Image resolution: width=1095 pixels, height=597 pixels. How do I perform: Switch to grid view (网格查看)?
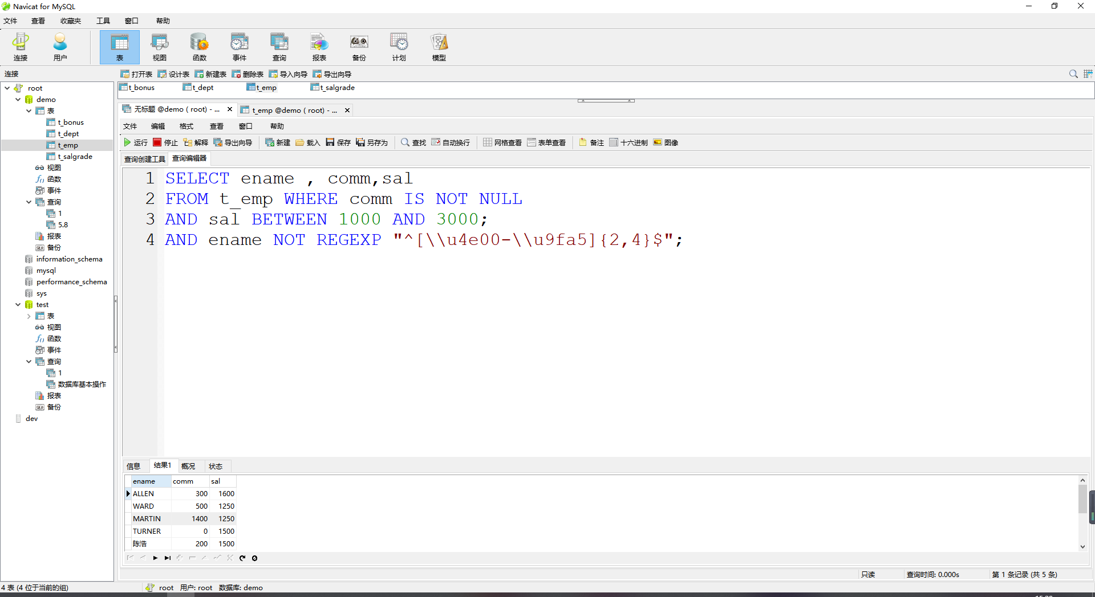(x=502, y=142)
